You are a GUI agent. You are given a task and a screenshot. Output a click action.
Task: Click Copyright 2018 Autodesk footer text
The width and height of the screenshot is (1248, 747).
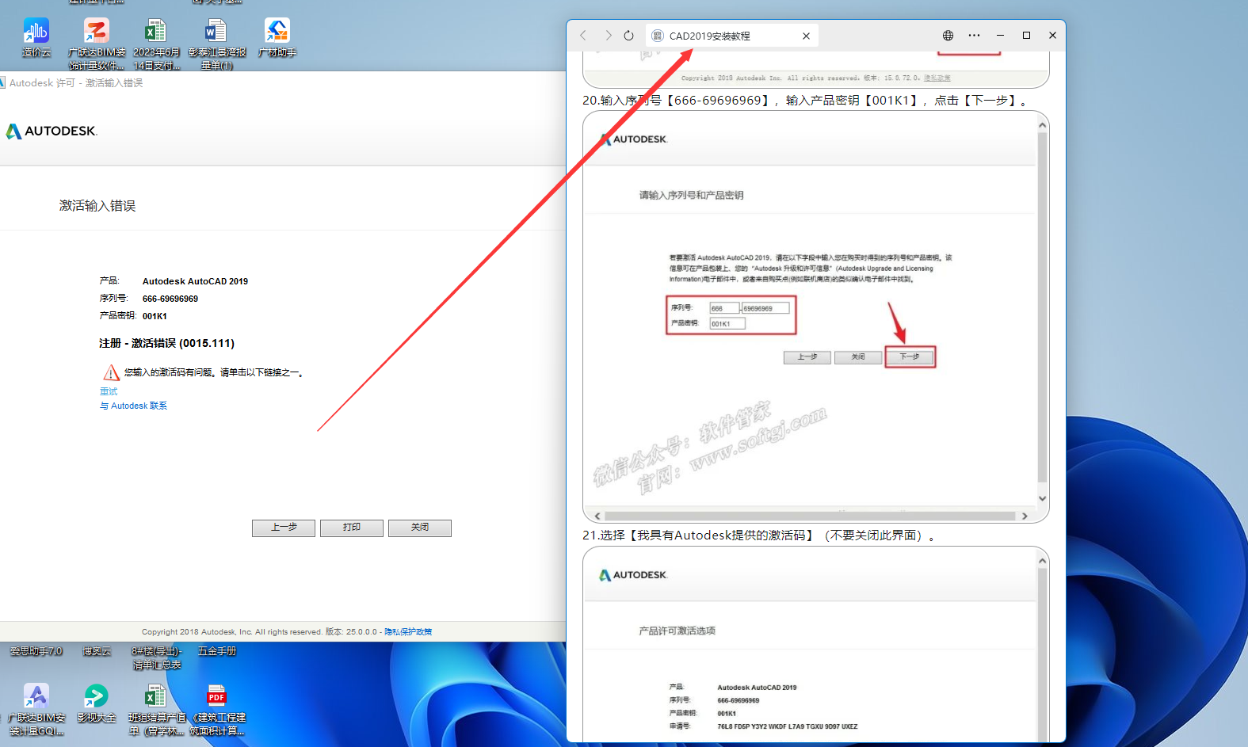[259, 632]
